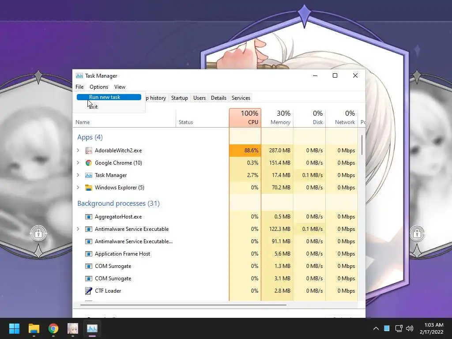Click the volume speaker icon
The image size is (452, 339).
click(x=410, y=328)
